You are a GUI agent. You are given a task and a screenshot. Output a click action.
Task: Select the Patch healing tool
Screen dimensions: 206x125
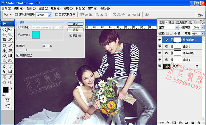[4, 46]
